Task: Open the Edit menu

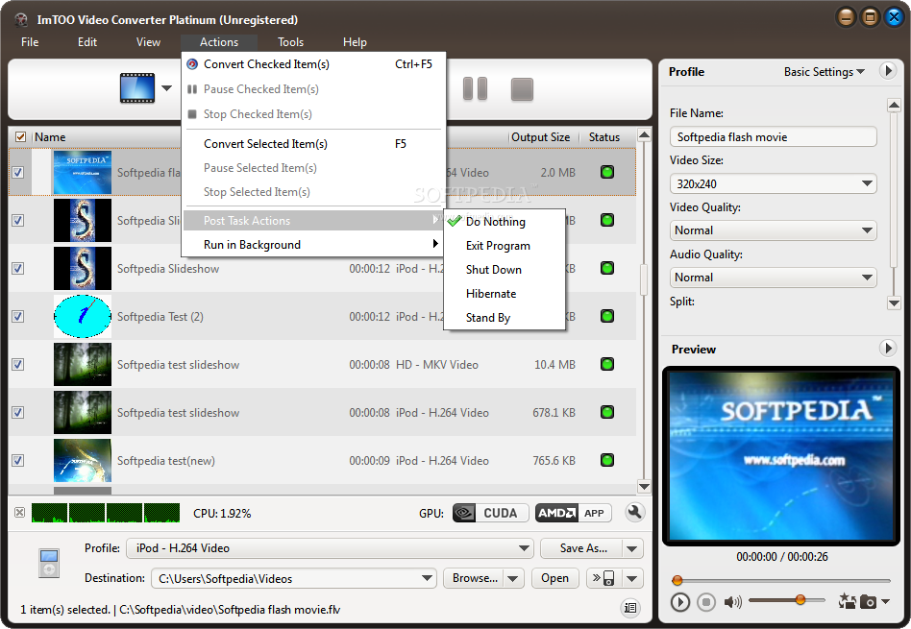Action: (x=87, y=42)
